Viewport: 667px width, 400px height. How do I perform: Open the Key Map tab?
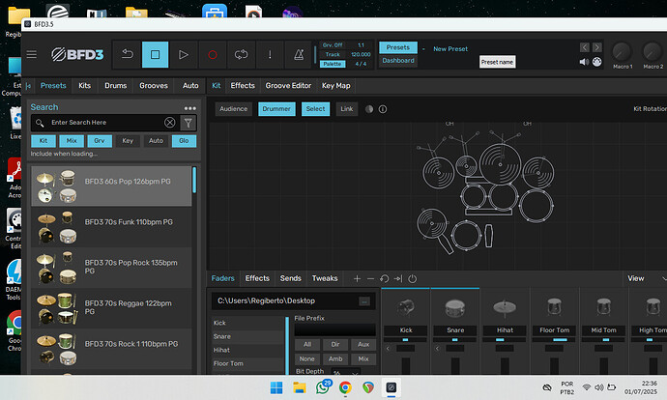point(336,86)
